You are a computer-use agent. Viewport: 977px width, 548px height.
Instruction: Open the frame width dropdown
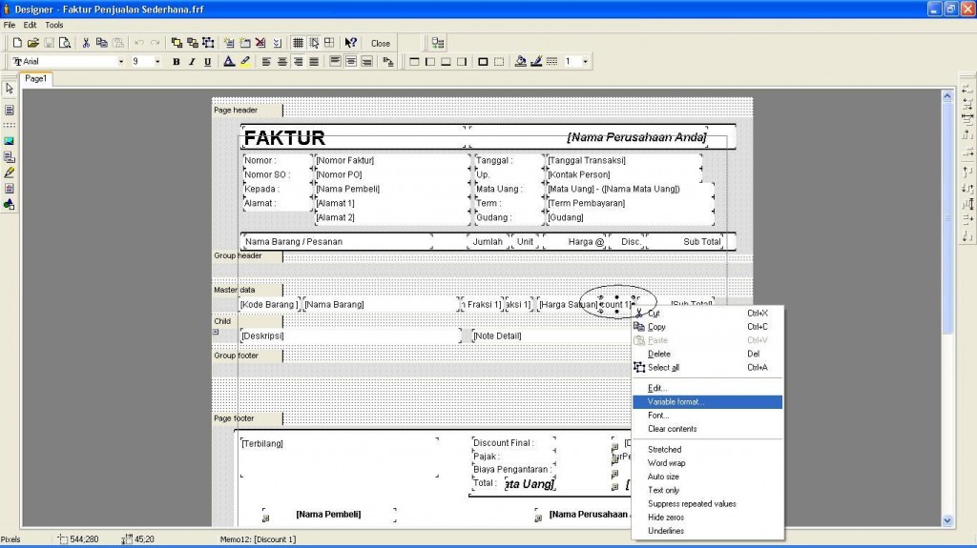coord(585,62)
